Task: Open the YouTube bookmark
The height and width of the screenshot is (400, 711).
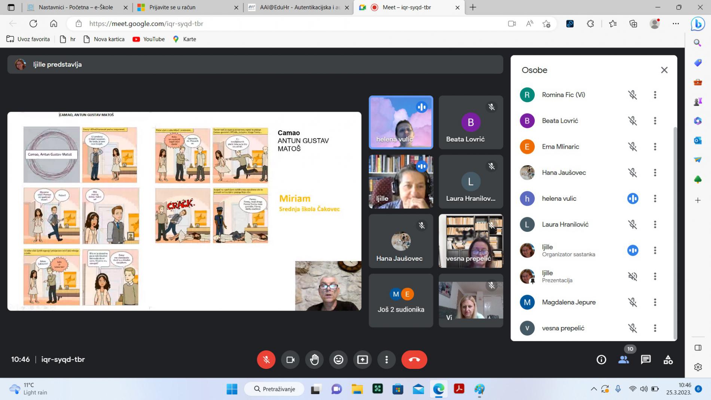Action: point(149,39)
